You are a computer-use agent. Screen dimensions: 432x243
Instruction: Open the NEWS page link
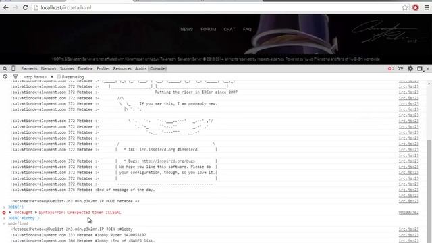(186, 29)
